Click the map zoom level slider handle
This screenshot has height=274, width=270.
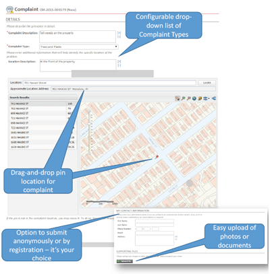(89, 123)
